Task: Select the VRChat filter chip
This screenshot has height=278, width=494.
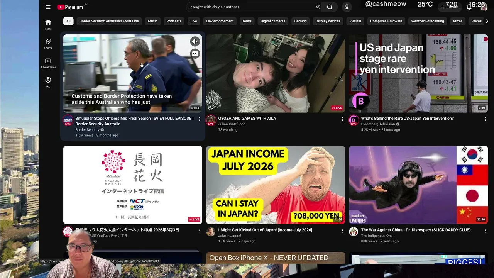Action: [x=355, y=21]
